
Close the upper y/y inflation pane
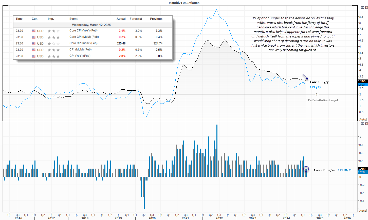coord(366,7)
